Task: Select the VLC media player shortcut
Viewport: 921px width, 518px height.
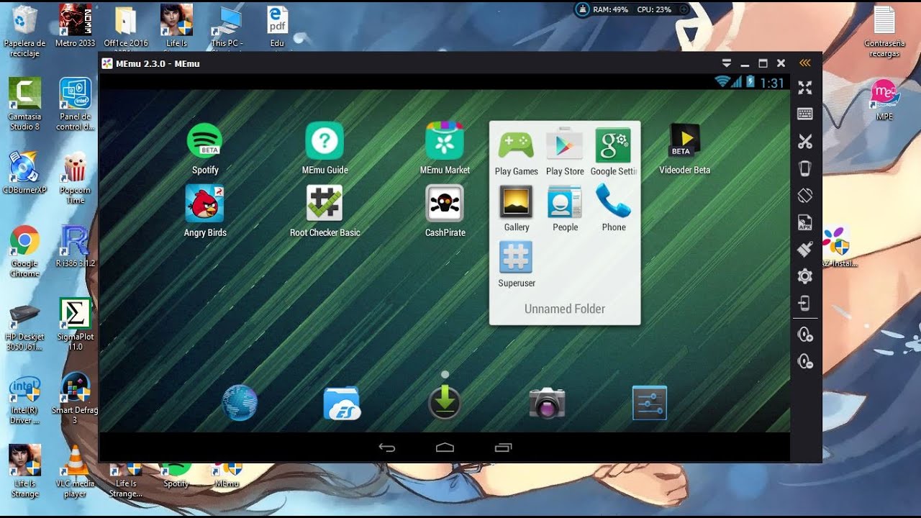Action: [75, 472]
